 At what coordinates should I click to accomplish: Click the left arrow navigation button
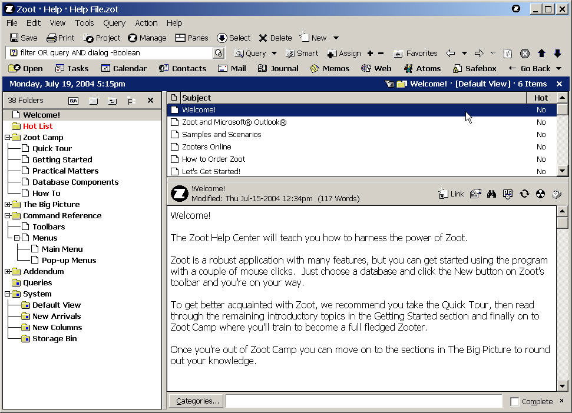[451, 54]
